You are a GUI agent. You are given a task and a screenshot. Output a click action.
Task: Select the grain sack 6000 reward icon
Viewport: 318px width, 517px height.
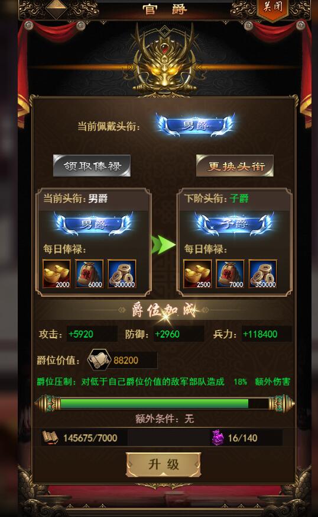(x=89, y=274)
